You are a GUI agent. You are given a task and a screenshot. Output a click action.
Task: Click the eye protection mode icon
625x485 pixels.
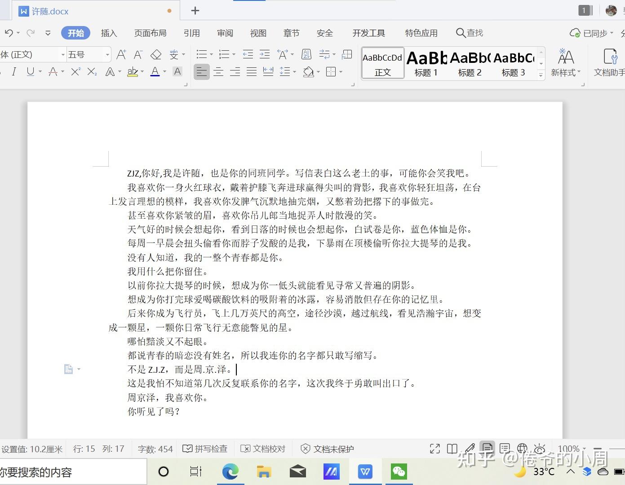click(x=540, y=449)
